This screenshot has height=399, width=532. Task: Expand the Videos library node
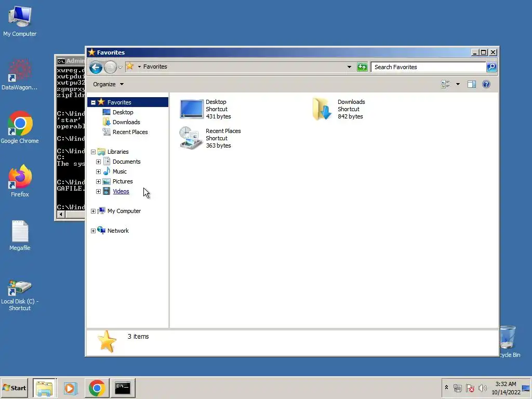[x=98, y=191]
